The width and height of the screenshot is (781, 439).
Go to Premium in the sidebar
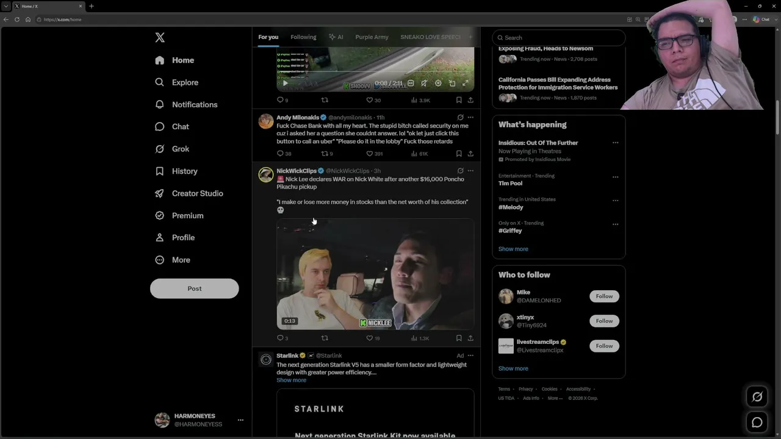tap(179, 215)
